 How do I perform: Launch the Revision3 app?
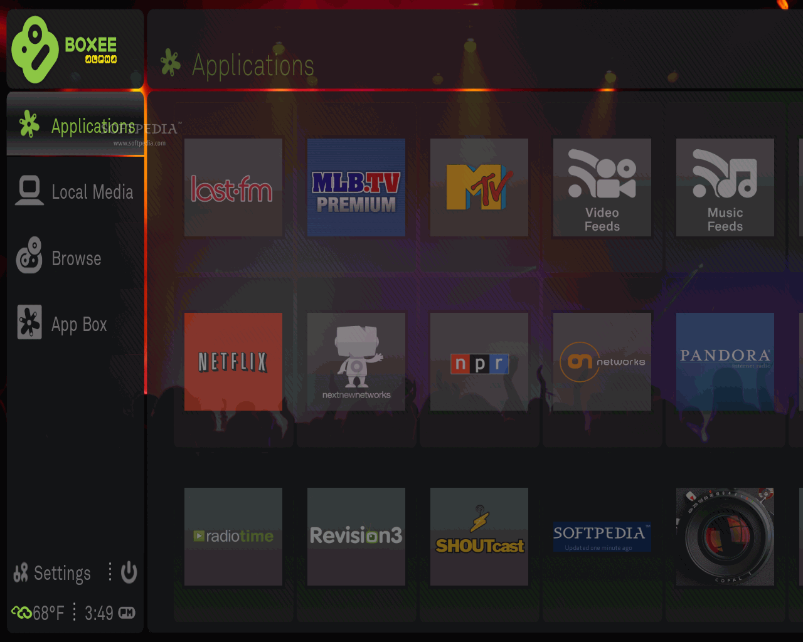(356, 537)
